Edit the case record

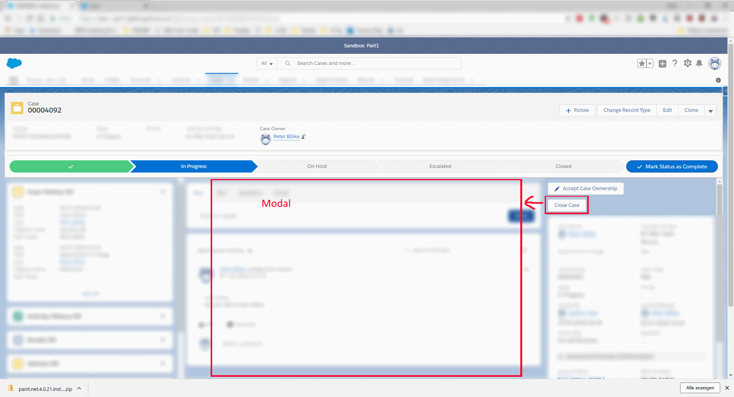coord(667,110)
